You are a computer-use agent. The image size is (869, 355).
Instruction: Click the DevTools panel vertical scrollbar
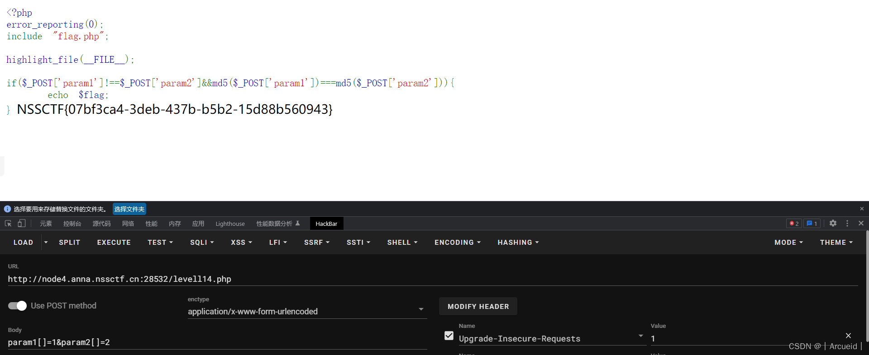(x=867, y=286)
